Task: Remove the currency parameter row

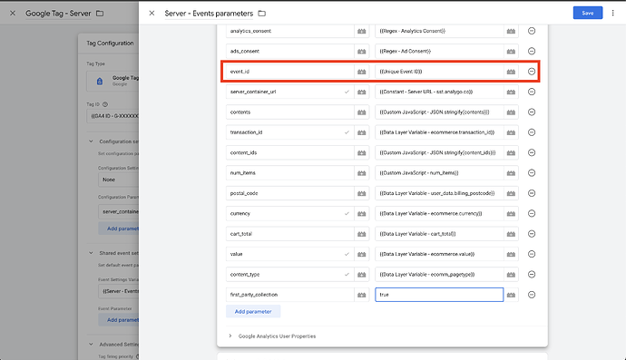Action: click(x=532, y=213)
